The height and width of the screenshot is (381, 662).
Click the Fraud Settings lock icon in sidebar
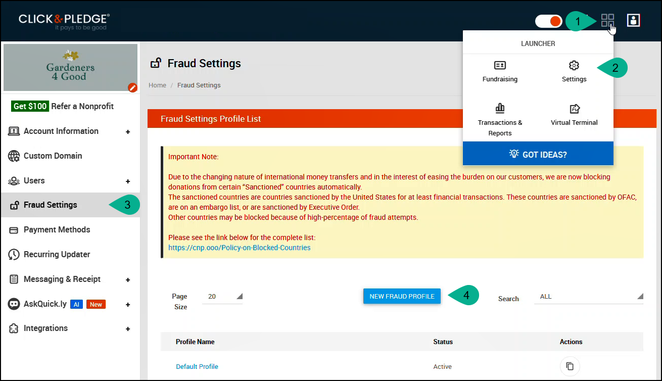[x=14, y=205]
